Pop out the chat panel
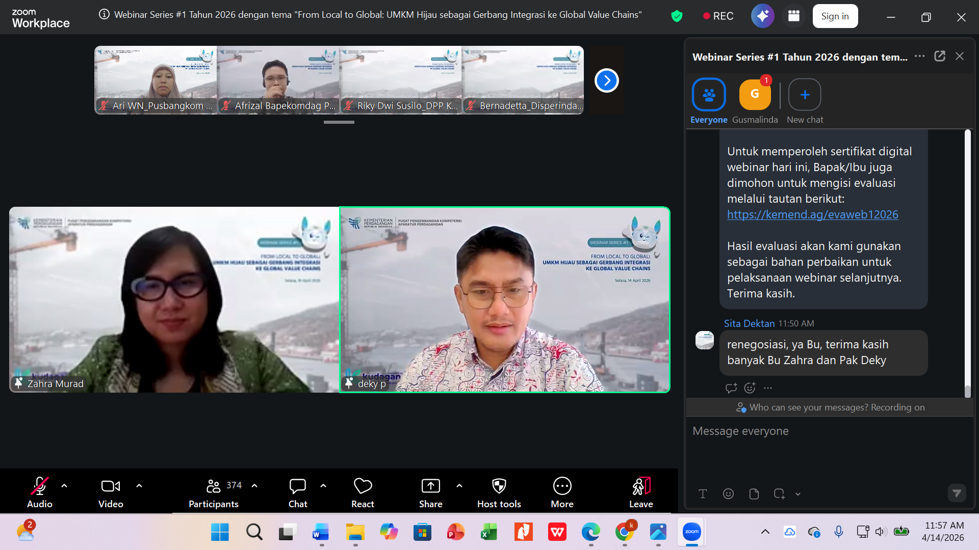 tap(939, 57)
